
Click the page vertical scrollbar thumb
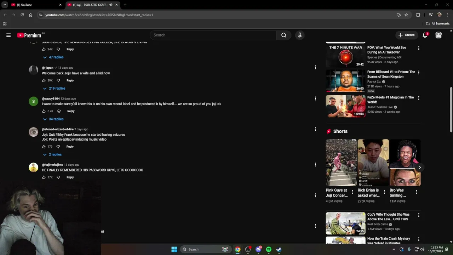click(x=451, y=110)
